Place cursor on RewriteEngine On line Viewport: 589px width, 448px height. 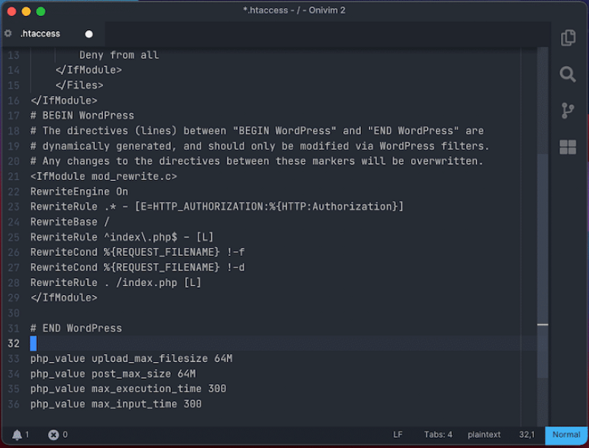coord(79,191)
